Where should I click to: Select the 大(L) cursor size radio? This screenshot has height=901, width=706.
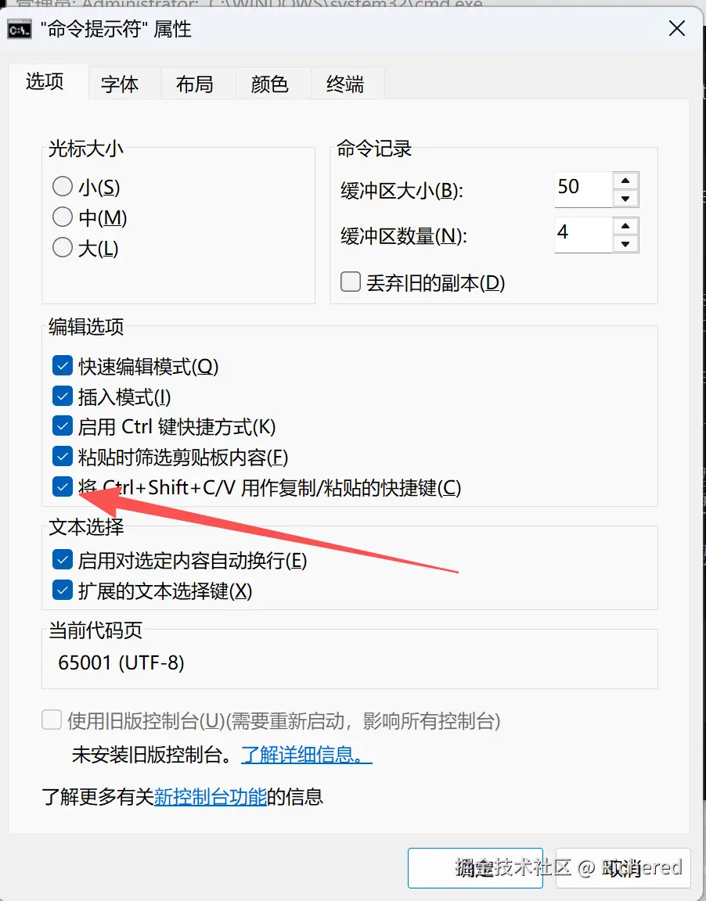click(63, 248)
